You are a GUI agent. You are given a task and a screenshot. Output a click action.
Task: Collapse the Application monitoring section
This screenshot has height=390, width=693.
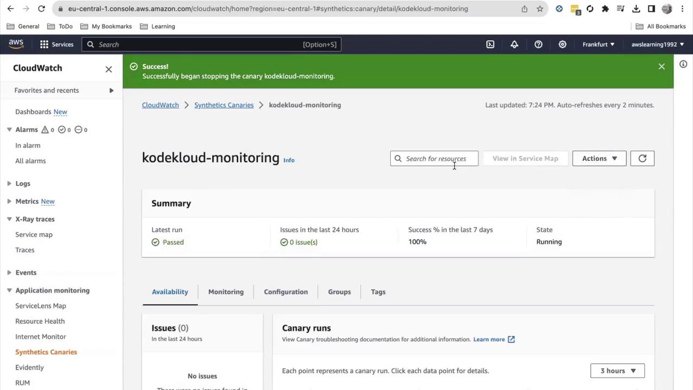click(9, 290)
